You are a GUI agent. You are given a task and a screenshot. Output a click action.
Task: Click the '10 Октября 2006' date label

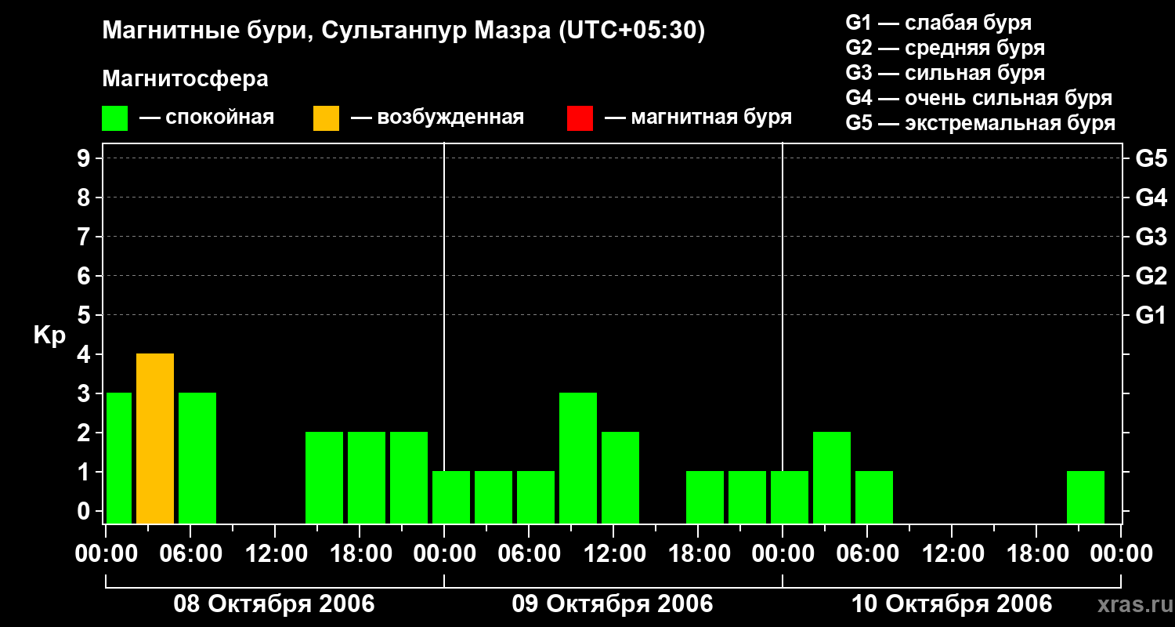click(952, 604)
